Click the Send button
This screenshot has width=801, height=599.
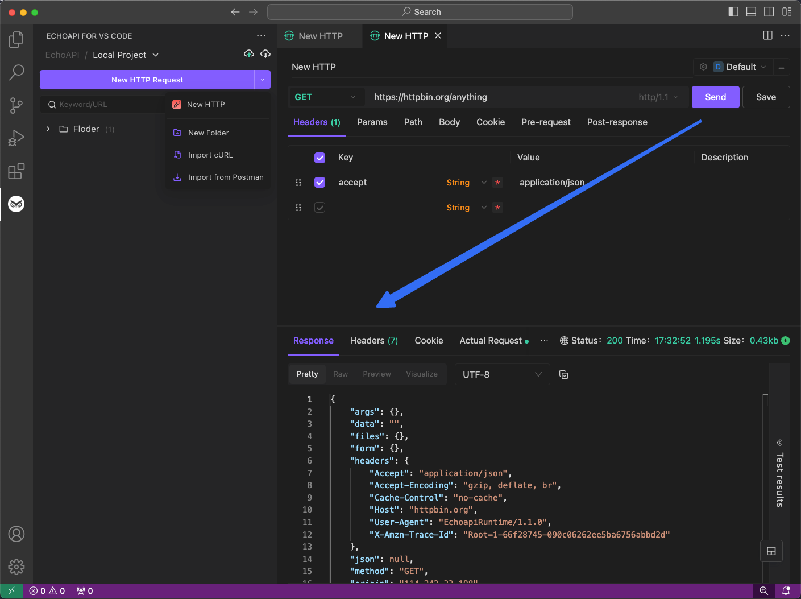(x=715, y=97)
